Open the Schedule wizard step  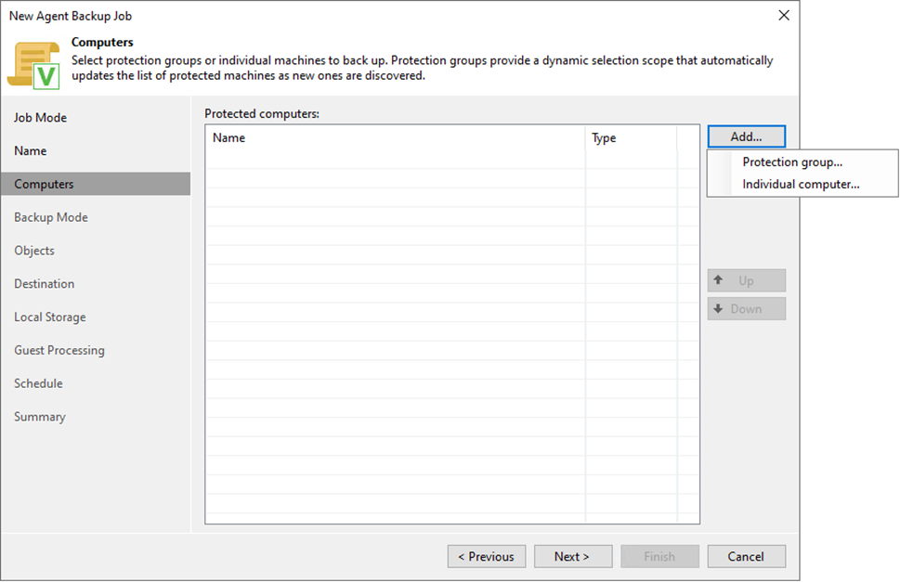(x=39, y=383)
